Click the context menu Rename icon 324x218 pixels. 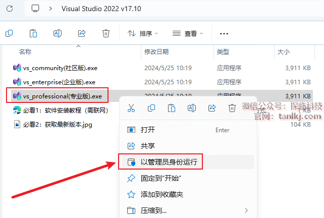(x=192, y=108)
